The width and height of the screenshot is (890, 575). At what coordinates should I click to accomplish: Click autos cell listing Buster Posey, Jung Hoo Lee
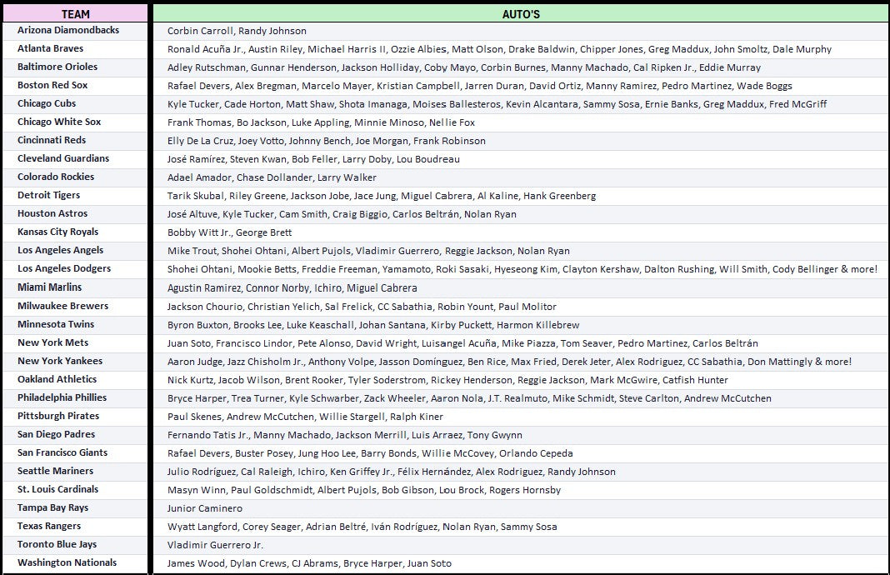coord(521,453)
